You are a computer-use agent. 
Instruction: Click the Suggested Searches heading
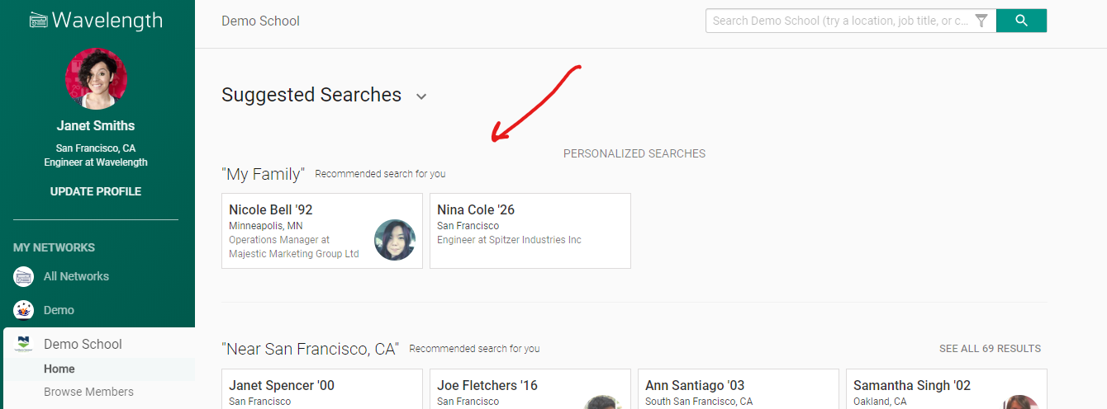(311, 95)
